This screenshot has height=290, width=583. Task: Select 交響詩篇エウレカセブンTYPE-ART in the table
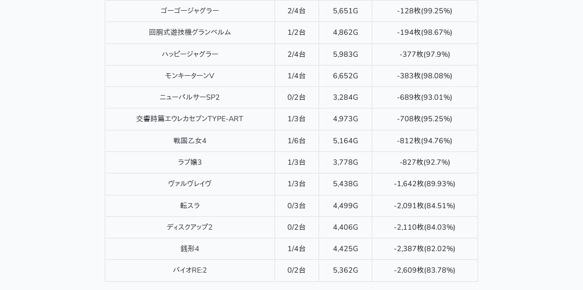point(190,119)
